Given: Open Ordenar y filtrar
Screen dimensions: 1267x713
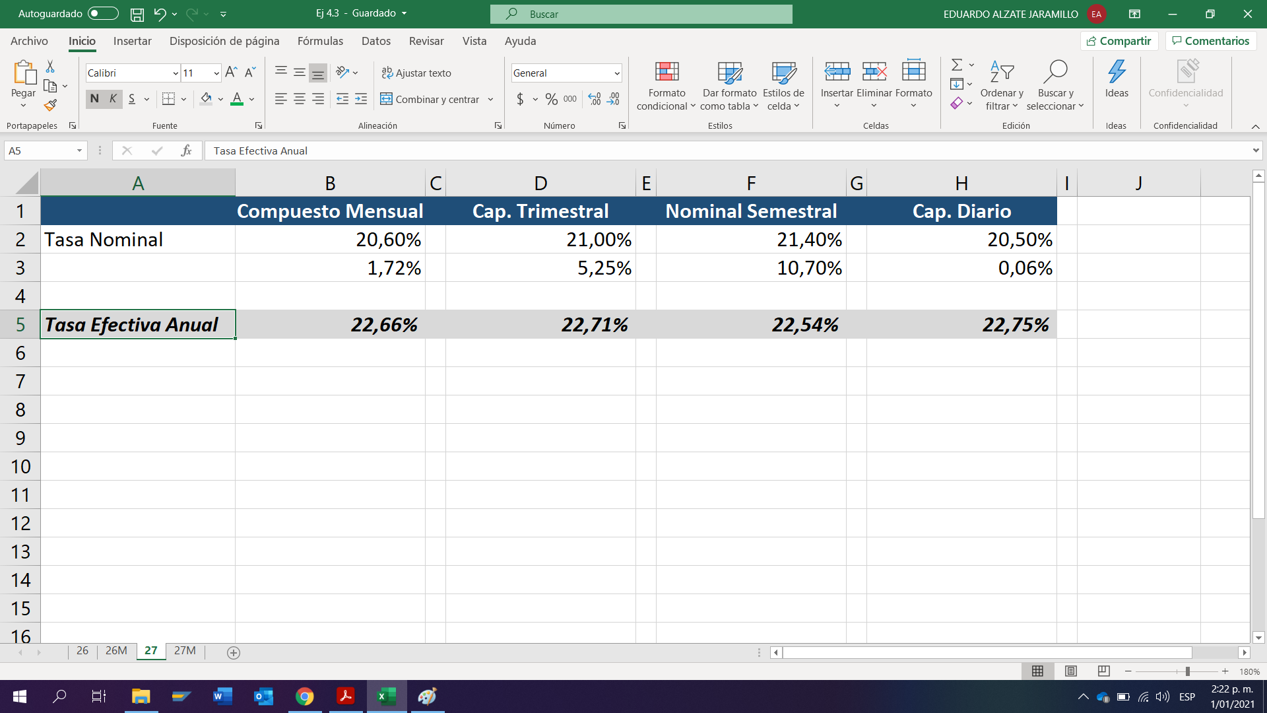Looking at the screenshot, I should pos(1000,85).
